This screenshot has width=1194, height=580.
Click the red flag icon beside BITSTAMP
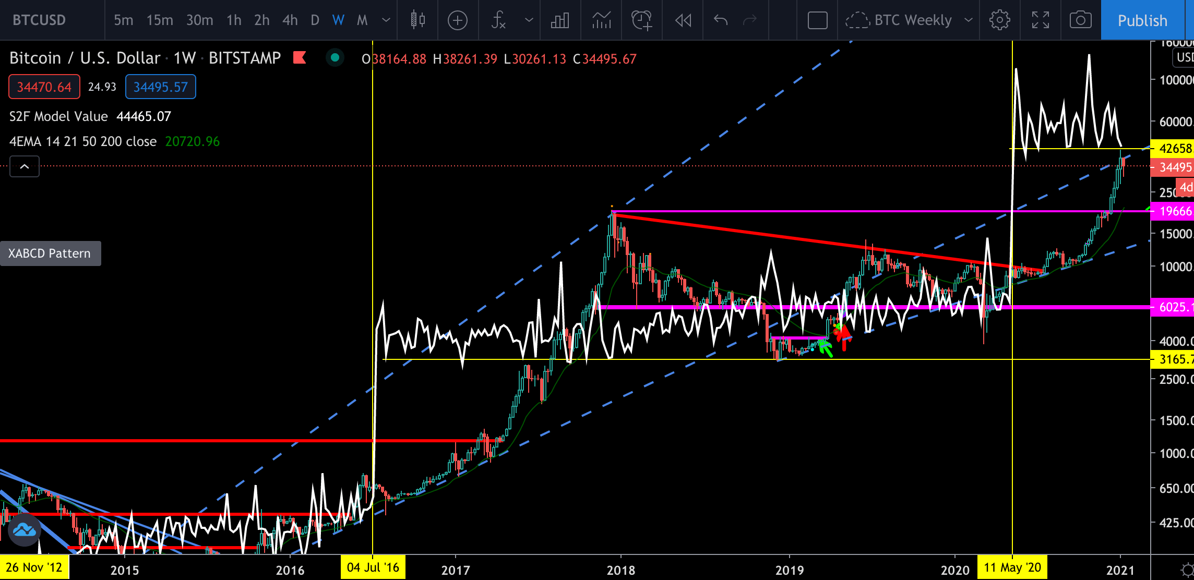300,57
